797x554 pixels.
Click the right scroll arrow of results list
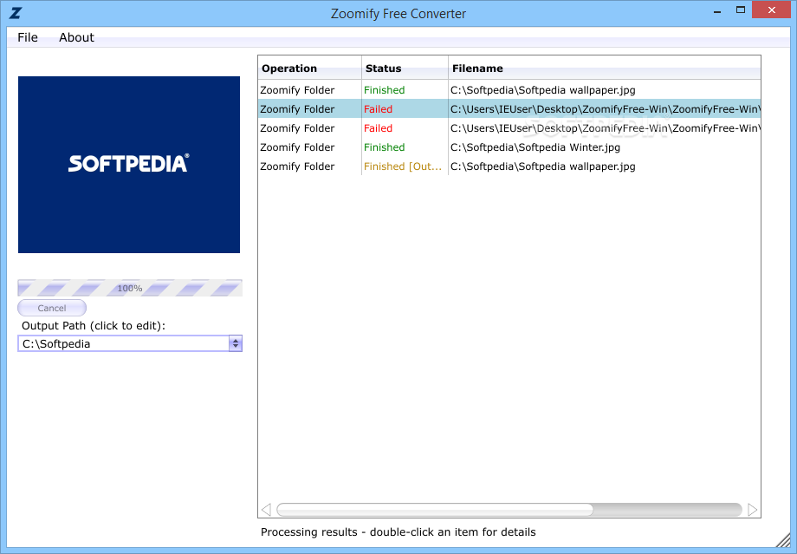click(753, 509)
